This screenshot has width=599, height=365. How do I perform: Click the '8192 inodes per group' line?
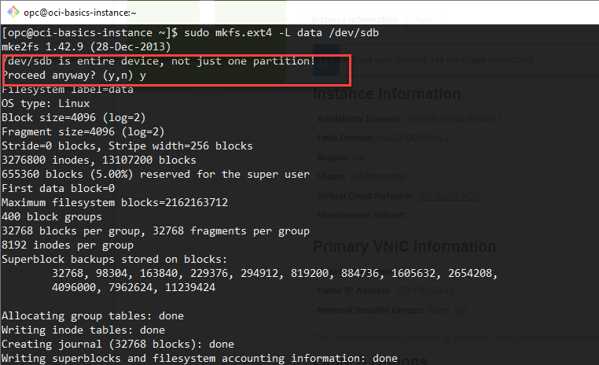[x=68, y=245]
